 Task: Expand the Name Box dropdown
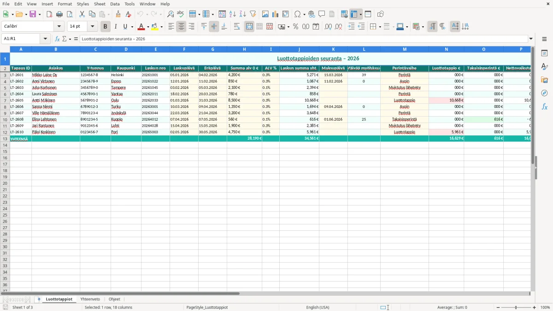[45, 39]
